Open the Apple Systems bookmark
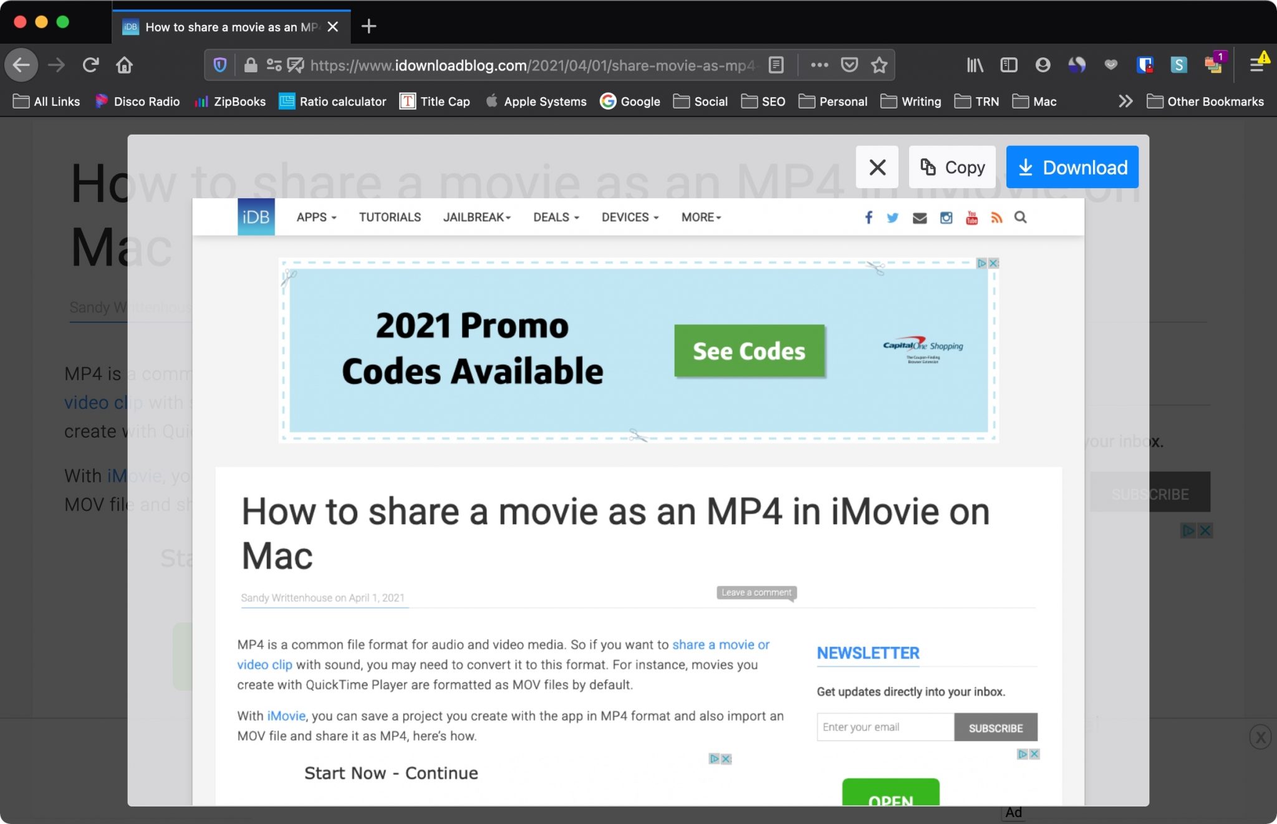Image resolution: width=1277 pixels, height=824 pixels. pos(536,101)
